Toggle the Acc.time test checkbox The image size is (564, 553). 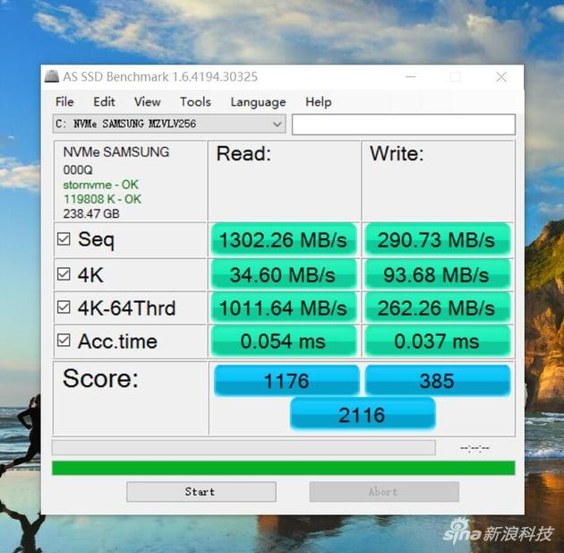click(x=64, y=340)
